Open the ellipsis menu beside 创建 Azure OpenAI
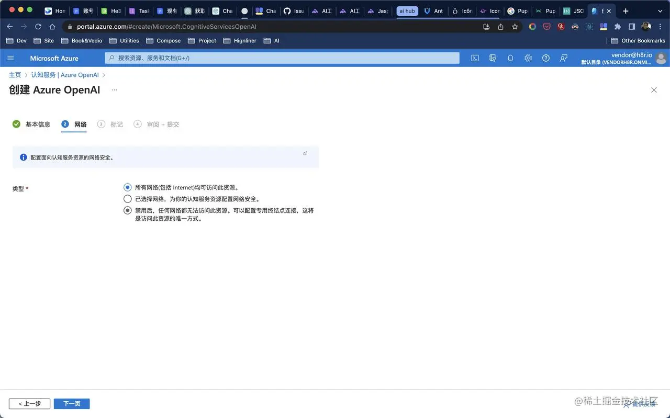The width and height of the screenshot is (670, 418). (x=115, y=90)
